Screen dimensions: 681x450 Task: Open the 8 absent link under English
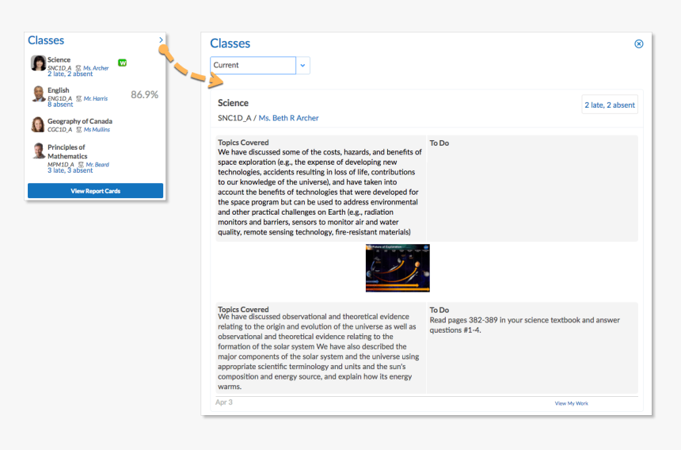pyautogui.click(x=60, y=105)
